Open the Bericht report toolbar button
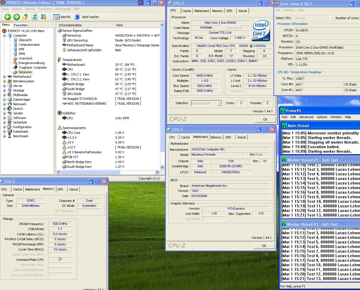Screen dimensions: 360x290 (x=62, y=17)
